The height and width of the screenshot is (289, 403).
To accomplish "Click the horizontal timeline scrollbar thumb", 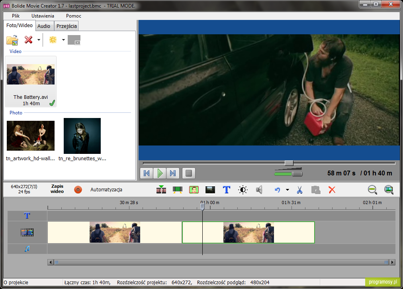I will (221, 262).
